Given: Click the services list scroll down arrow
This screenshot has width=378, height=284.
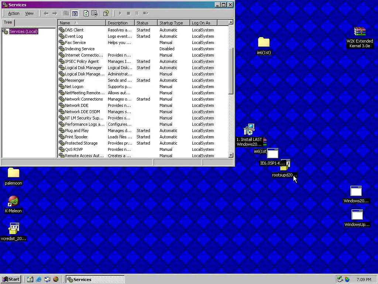Looking at the screenshot, I should (231, 155).
